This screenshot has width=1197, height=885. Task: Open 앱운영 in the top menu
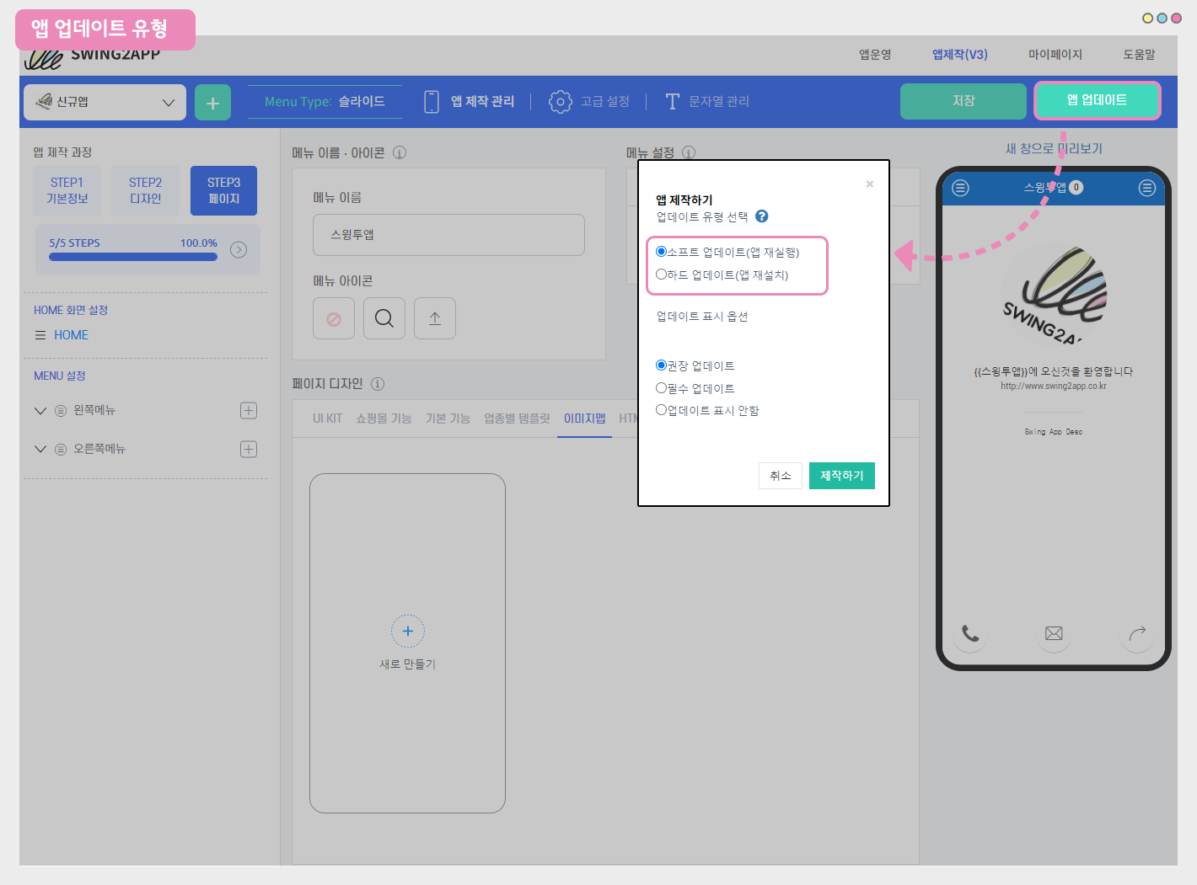875,55
